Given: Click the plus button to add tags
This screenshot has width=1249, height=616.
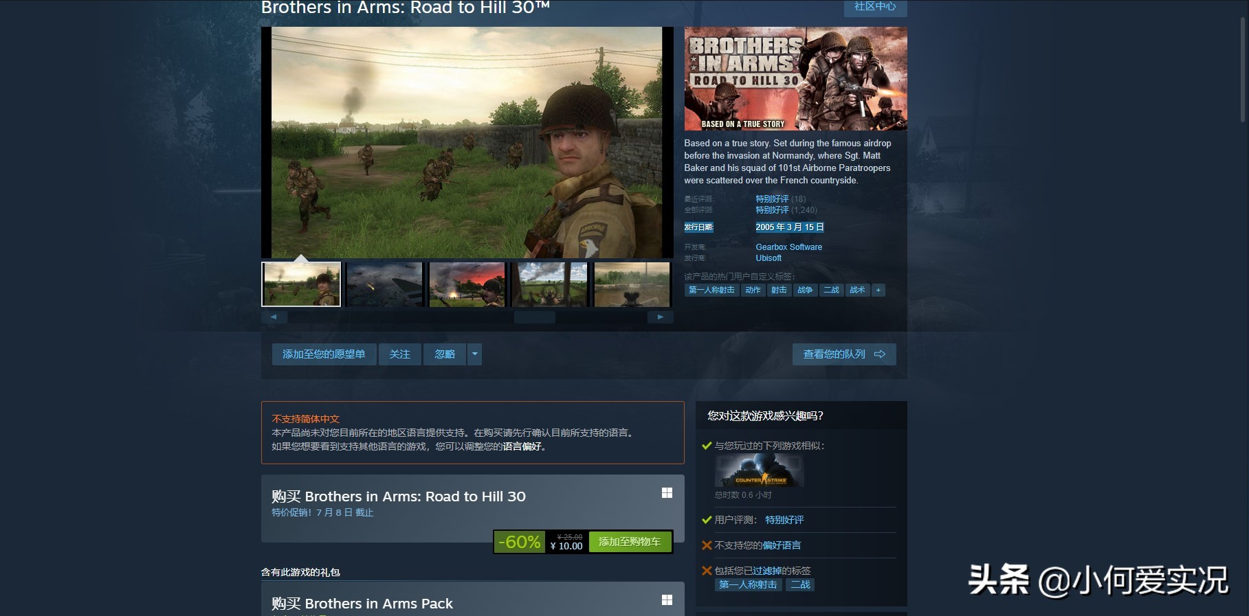Looking at the screenshot, I should pyautogui.click(x=878, y=290).
